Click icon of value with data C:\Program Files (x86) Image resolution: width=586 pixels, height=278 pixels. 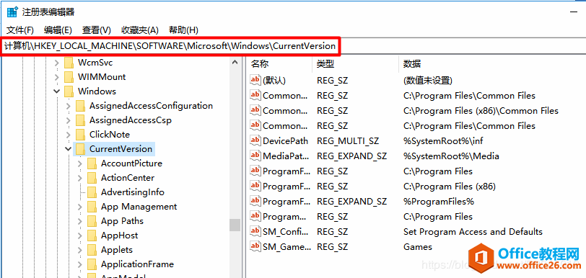(x=255, y=186)
